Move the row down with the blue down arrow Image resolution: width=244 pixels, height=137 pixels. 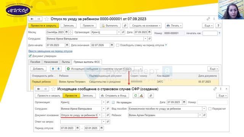tap(58, 68)
